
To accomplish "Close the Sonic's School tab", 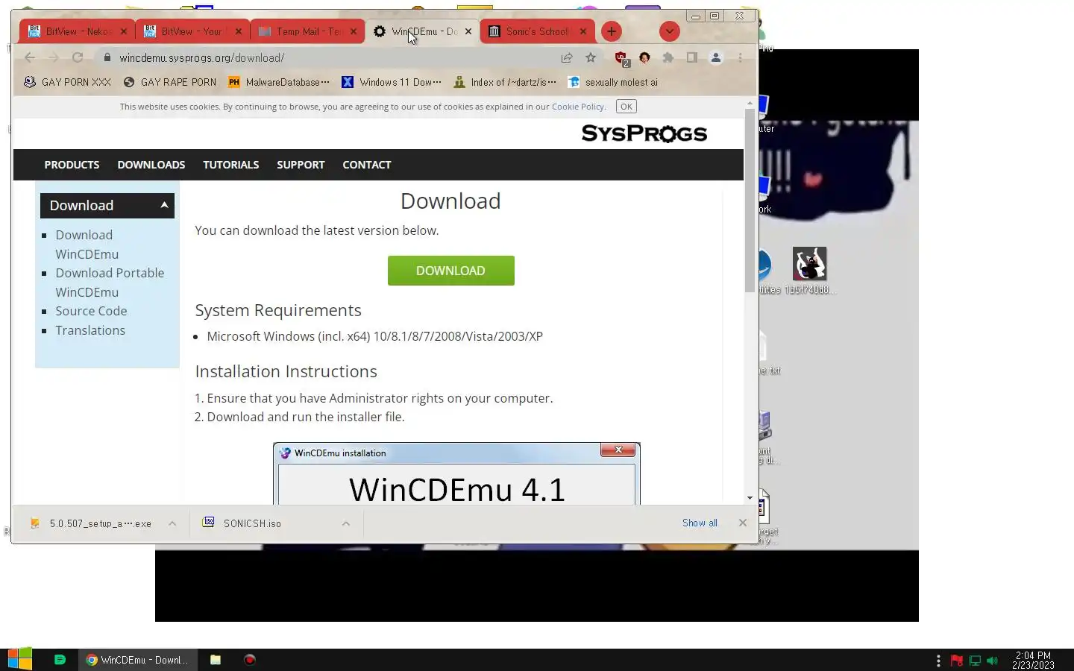I will coord(583,31).
